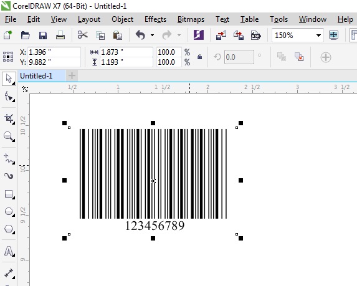This screenshot has height=286, width=357.
Task: Click the barcode number 123456789
Action: pyautogui.click(x=155, y=226)
